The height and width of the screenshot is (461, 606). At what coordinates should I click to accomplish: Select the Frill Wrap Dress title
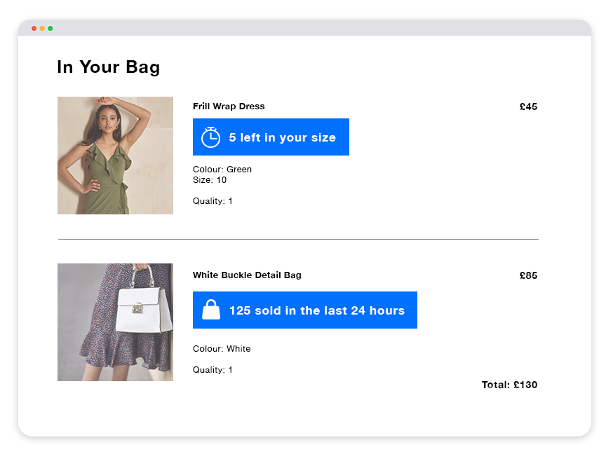(229, 106)
